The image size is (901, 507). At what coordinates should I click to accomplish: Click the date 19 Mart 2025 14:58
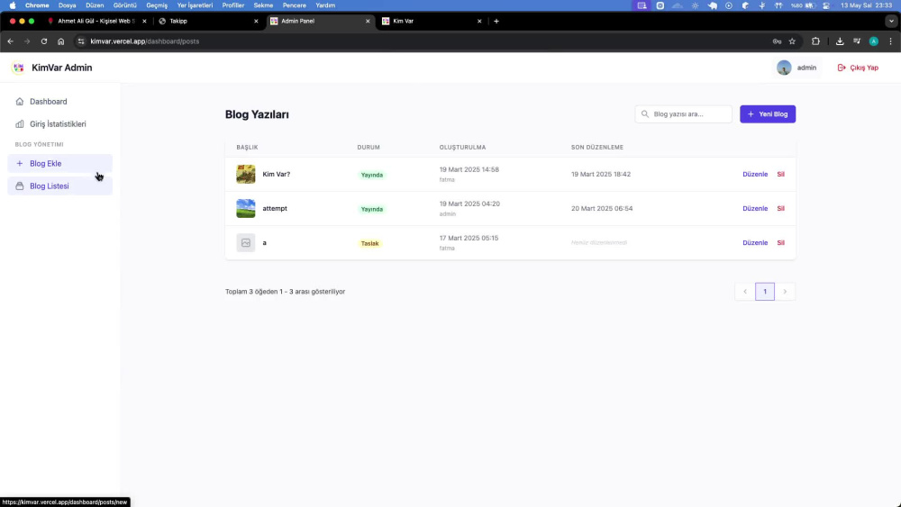click(x=469, y=170)
